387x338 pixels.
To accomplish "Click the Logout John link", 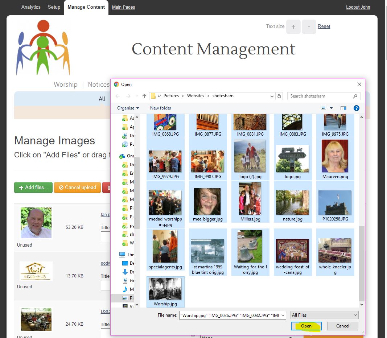I will point(358,7).
